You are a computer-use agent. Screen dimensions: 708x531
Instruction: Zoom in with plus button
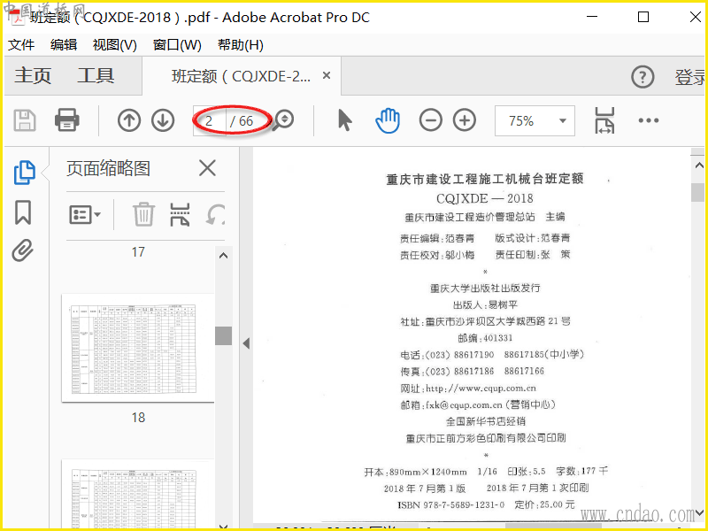coord(465,120)
